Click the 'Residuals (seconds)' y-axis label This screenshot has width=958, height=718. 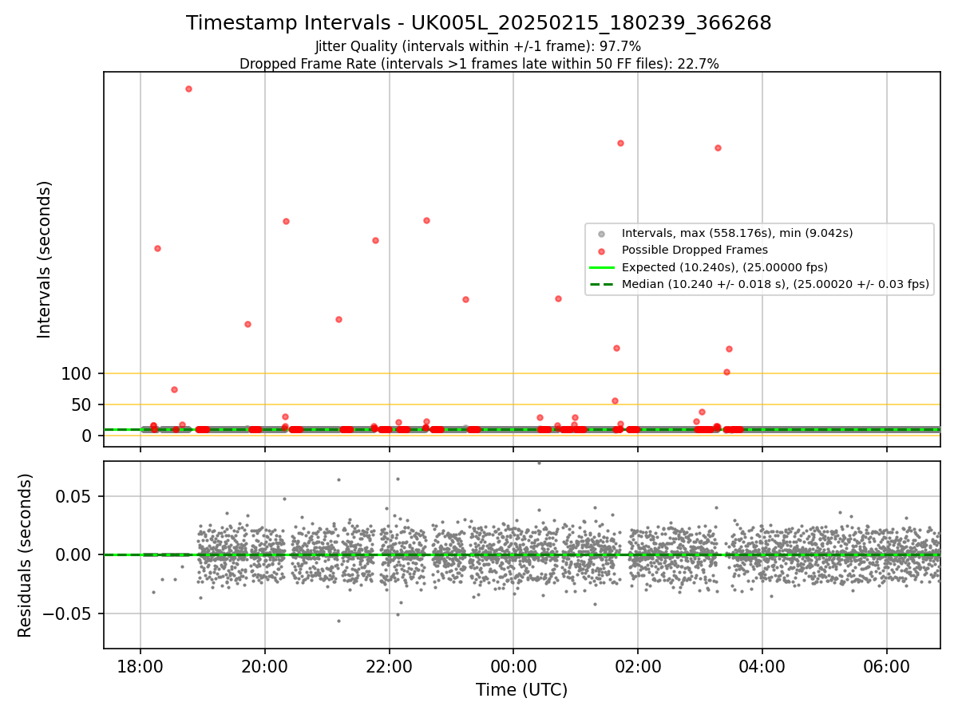pos(26,555)
